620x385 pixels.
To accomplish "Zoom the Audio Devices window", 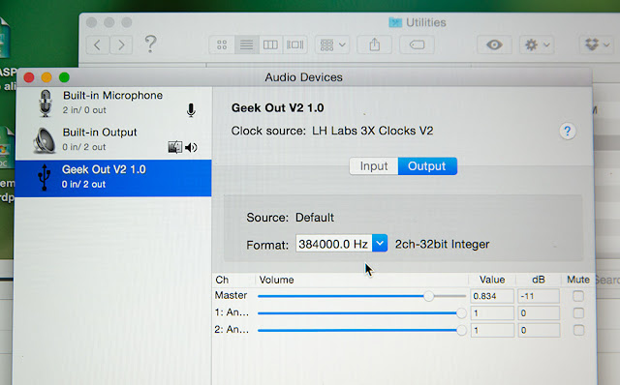I will pyautogui.click(x=64, y=77).
